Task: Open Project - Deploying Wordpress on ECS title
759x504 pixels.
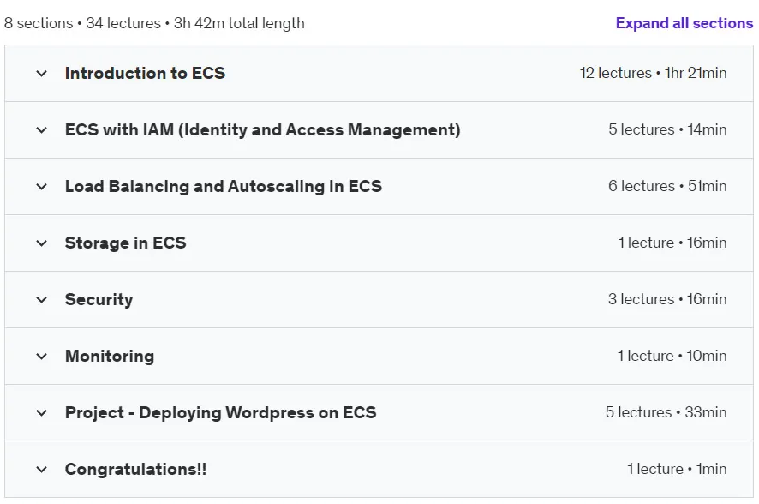Action: (x=220, y=412)
